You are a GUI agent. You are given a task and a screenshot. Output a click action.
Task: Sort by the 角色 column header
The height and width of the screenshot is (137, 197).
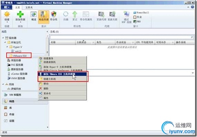pyautogui.click(x=105, y=42)
